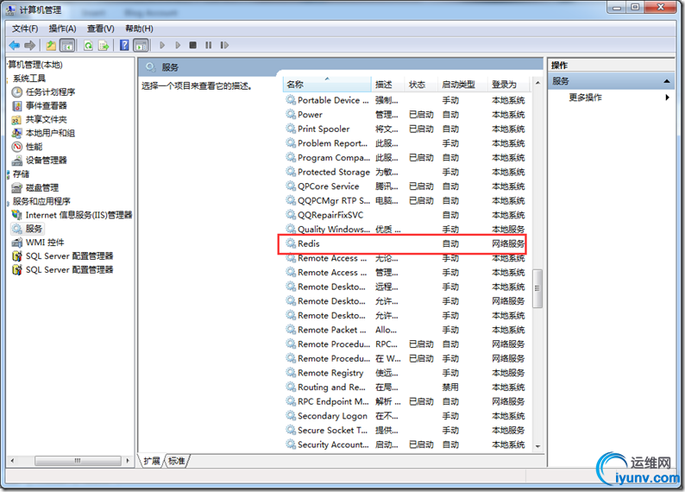Viewport: 685px width, 492px height.
Task: Select Performance (性能) tree node
Action: point(34,147)
